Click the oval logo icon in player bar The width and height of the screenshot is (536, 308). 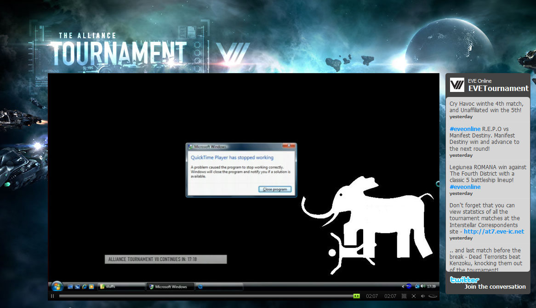tap(433, 296)
